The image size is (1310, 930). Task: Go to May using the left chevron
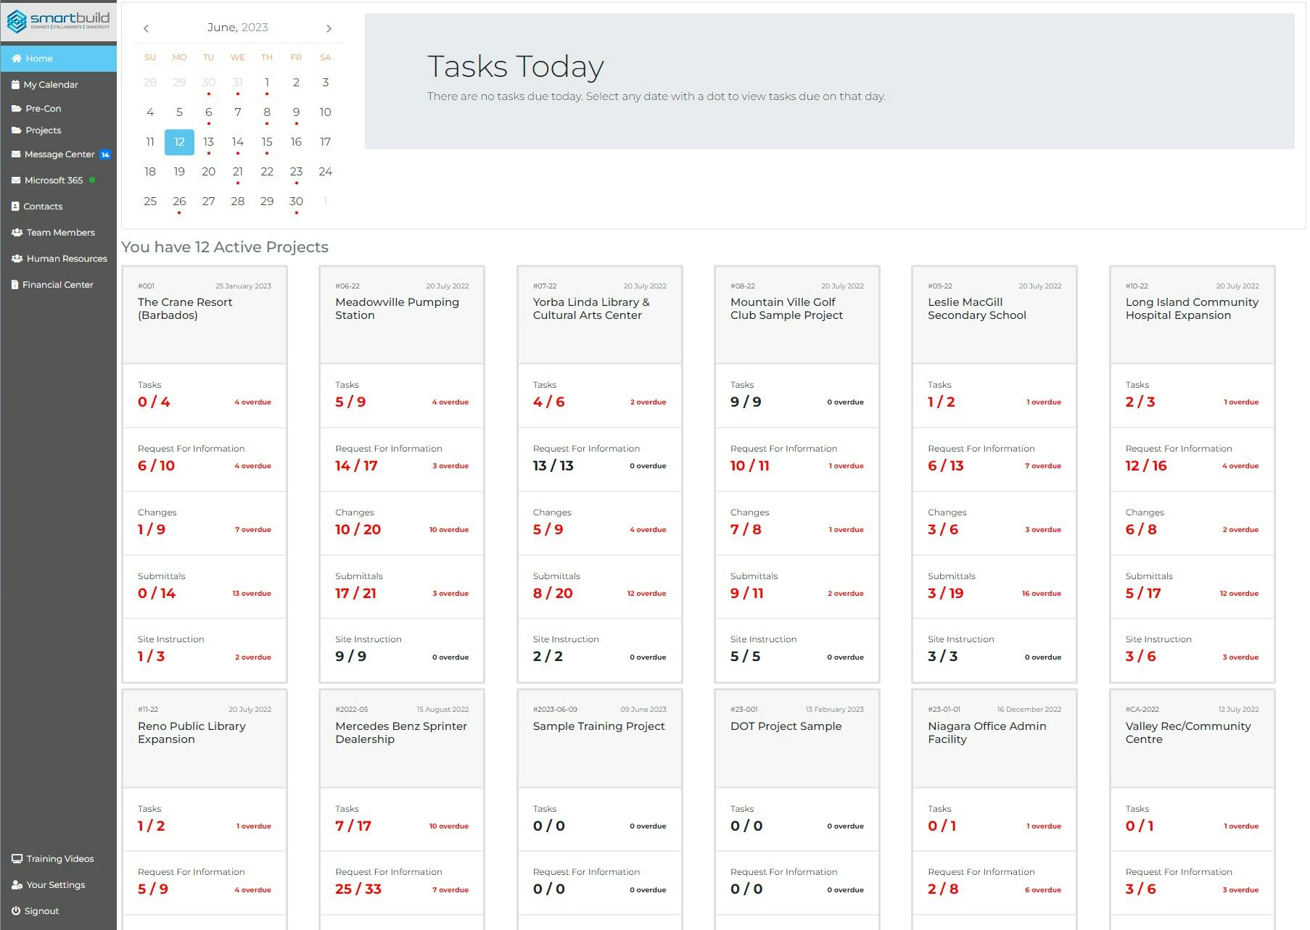[x=146, y=28]
